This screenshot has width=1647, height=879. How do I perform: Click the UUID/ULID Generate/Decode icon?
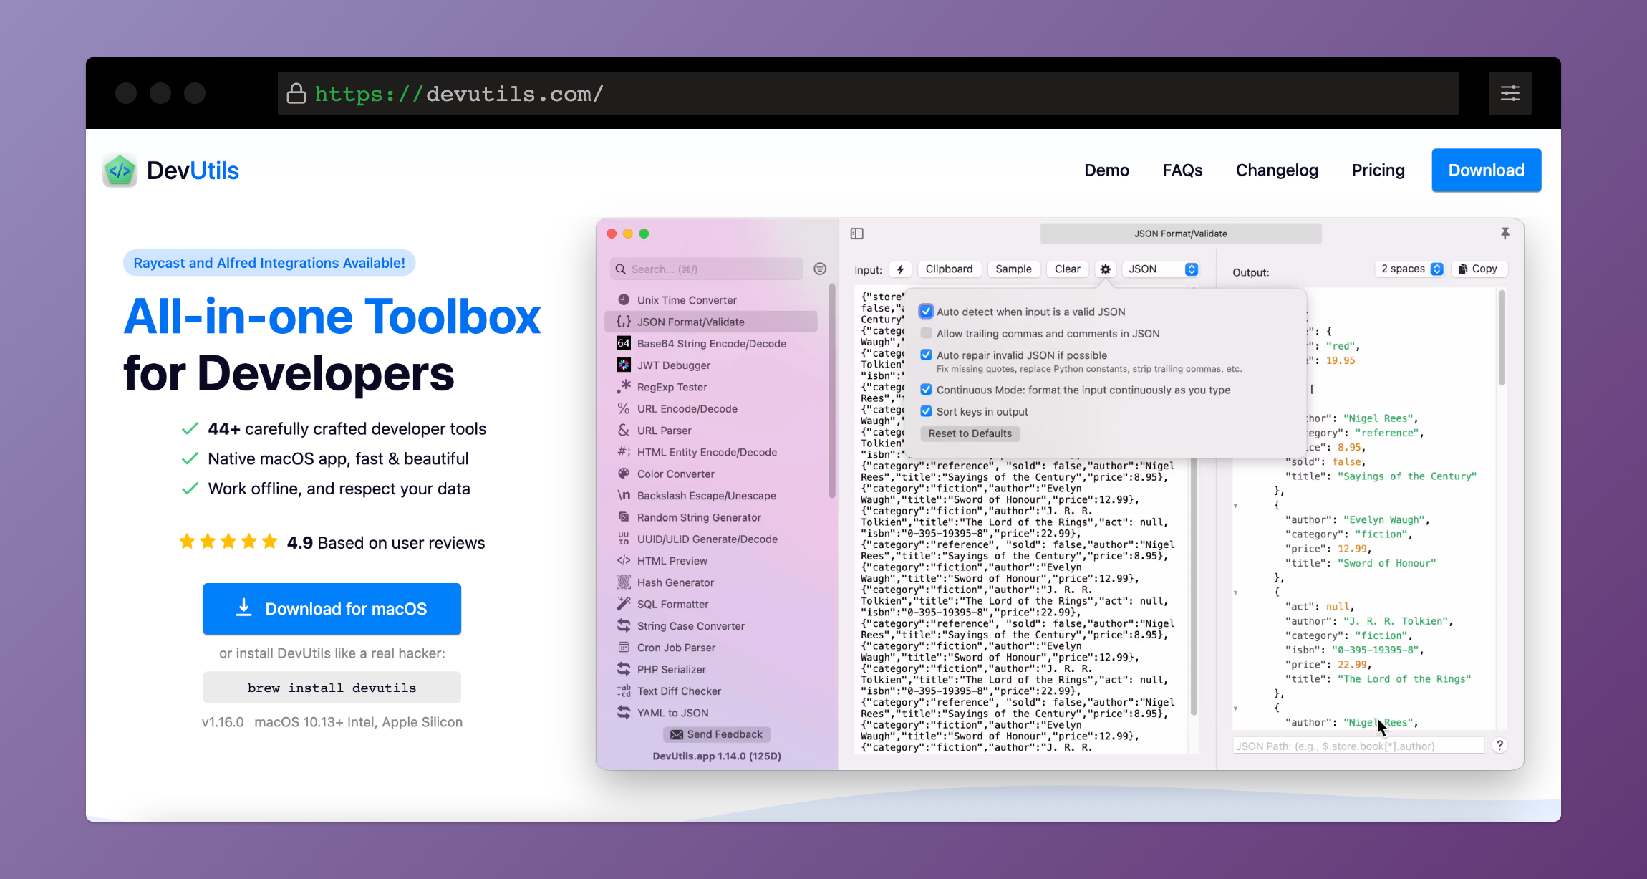click(624, 539)
